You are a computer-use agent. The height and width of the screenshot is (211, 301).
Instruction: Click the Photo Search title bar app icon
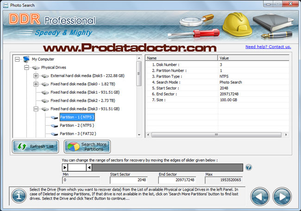click(x=6, y=5)
